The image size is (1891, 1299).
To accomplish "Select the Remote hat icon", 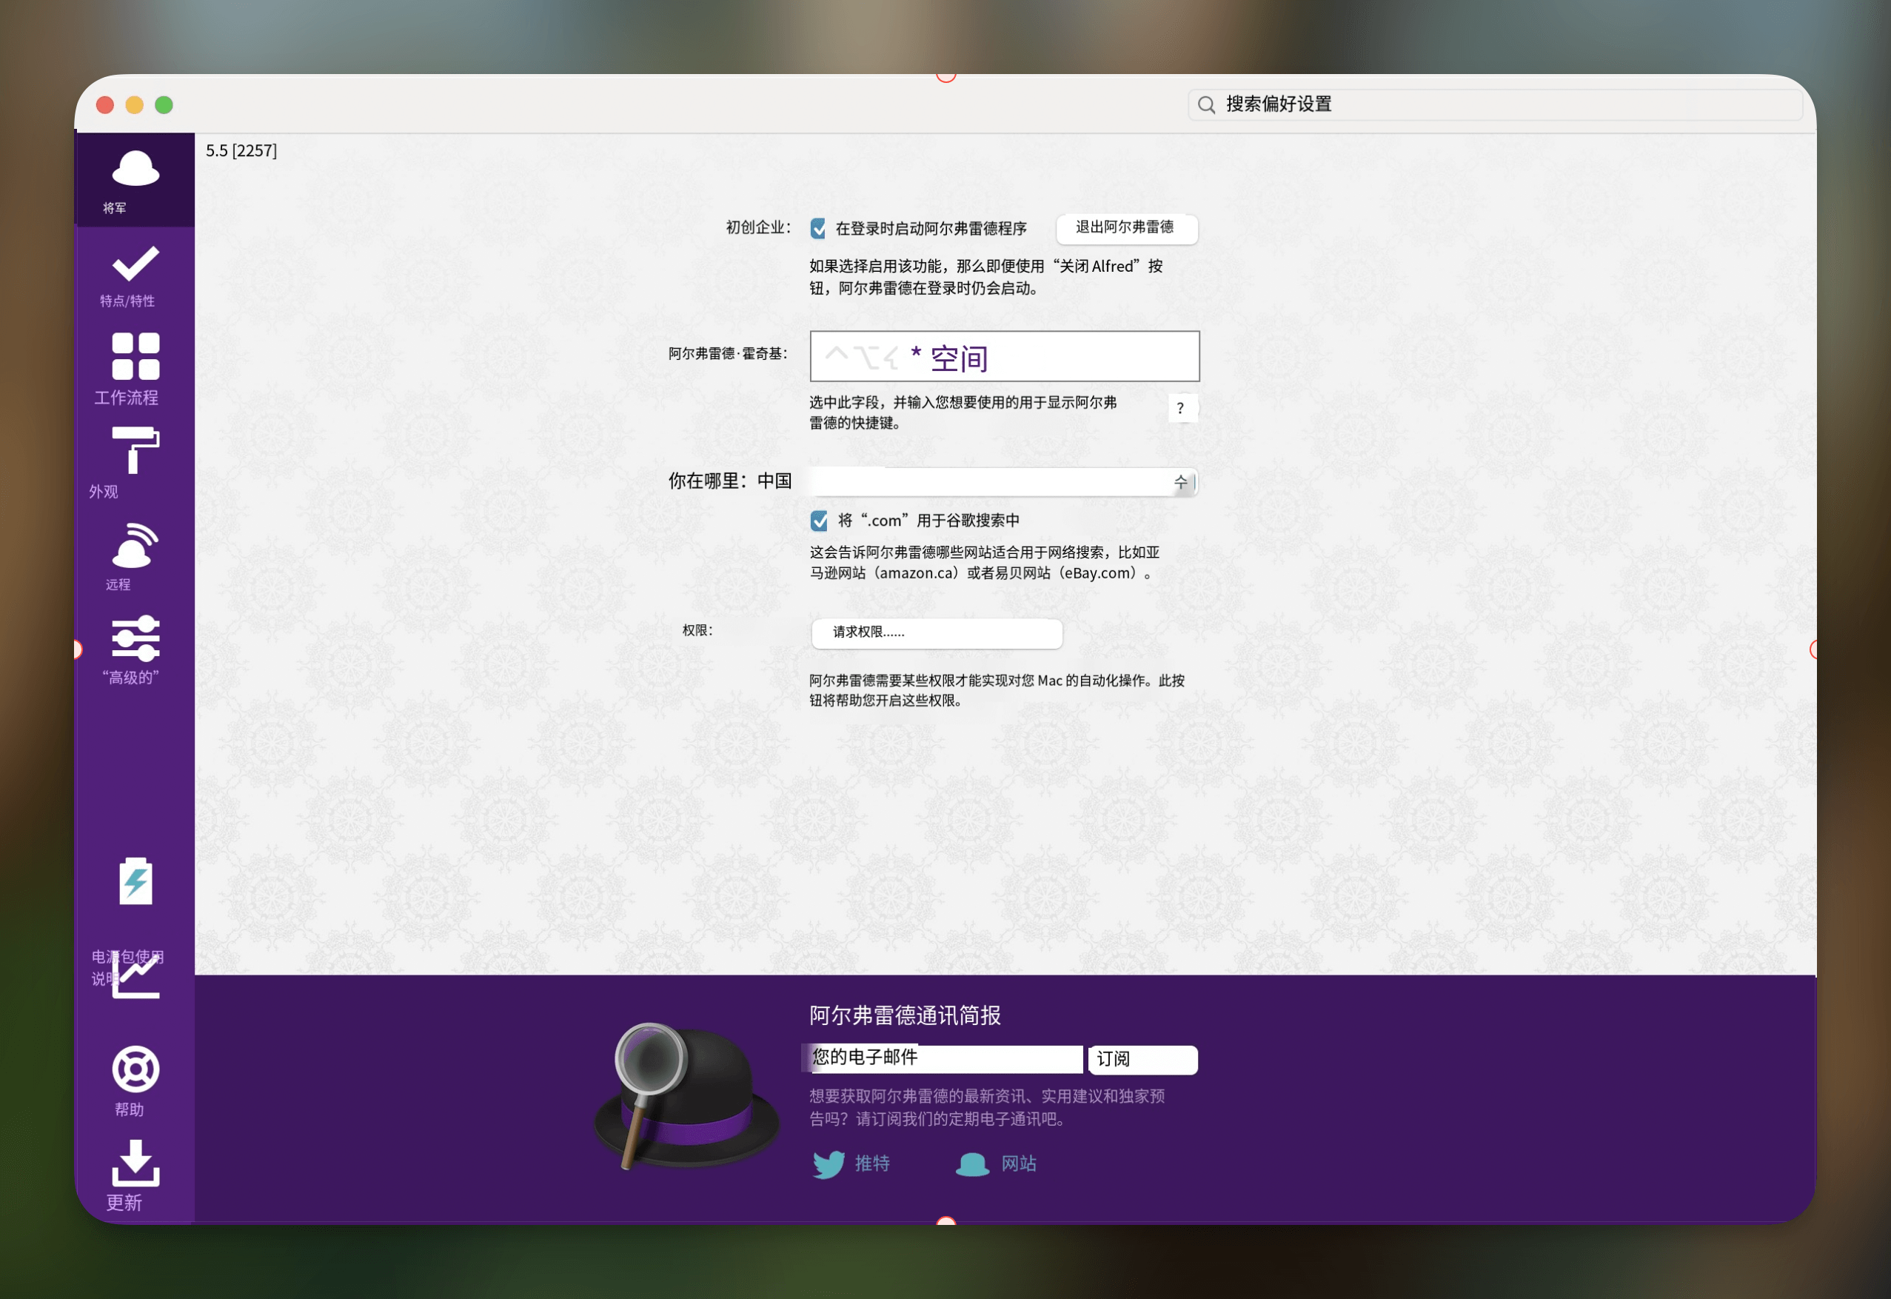I will tap(135, 545).
